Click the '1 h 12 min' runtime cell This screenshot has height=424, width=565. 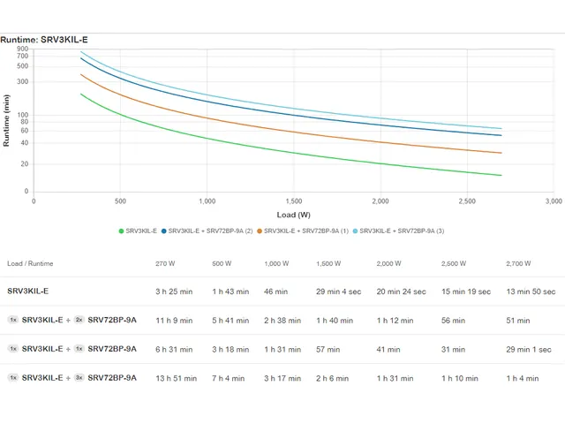(x=395, y=321)
